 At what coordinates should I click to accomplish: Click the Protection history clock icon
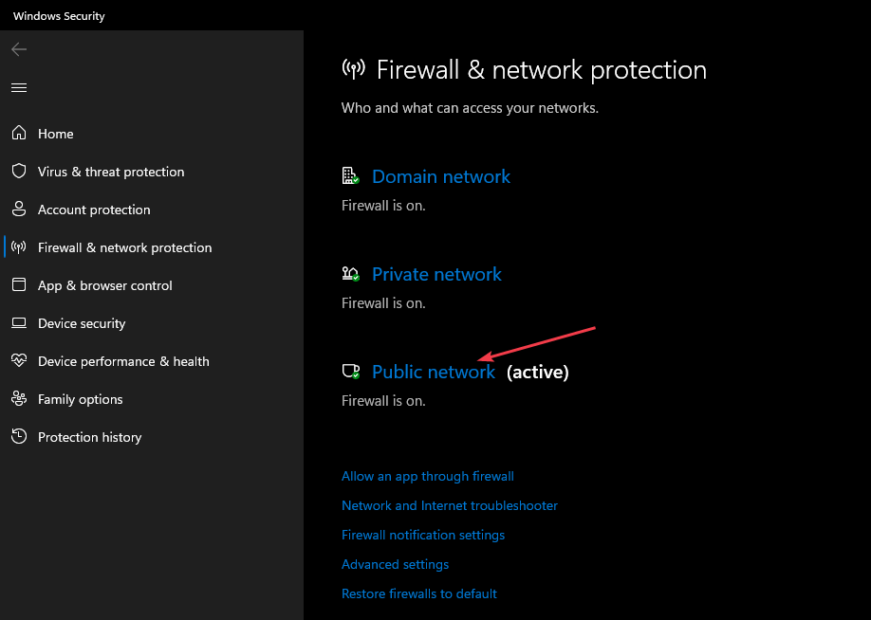[x=19, y=437]
